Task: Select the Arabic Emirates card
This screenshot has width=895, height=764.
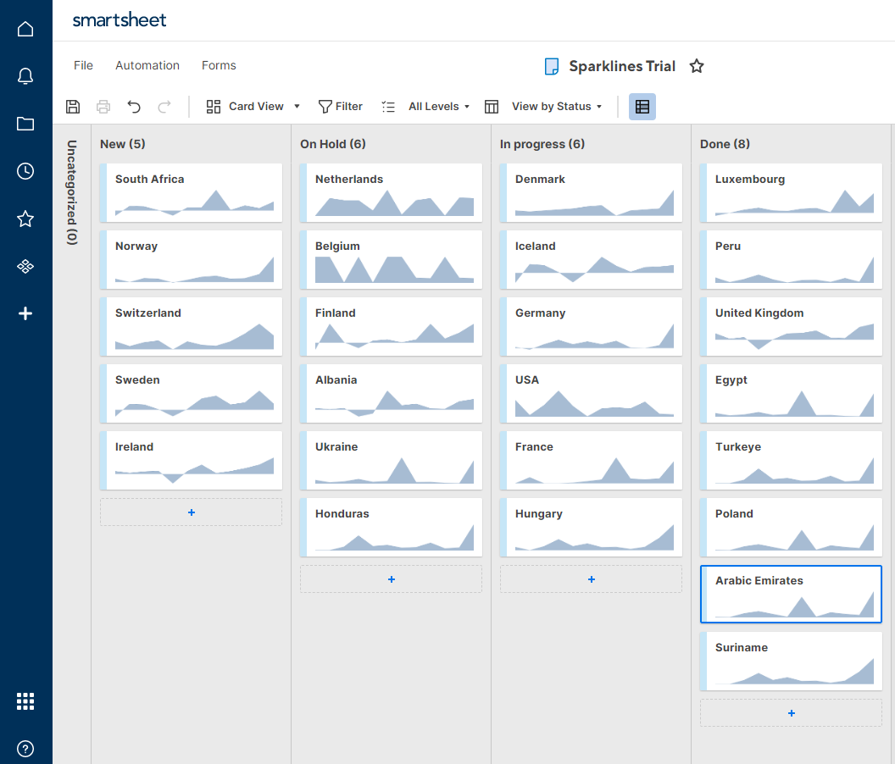Action: click(x=790, y=594)
